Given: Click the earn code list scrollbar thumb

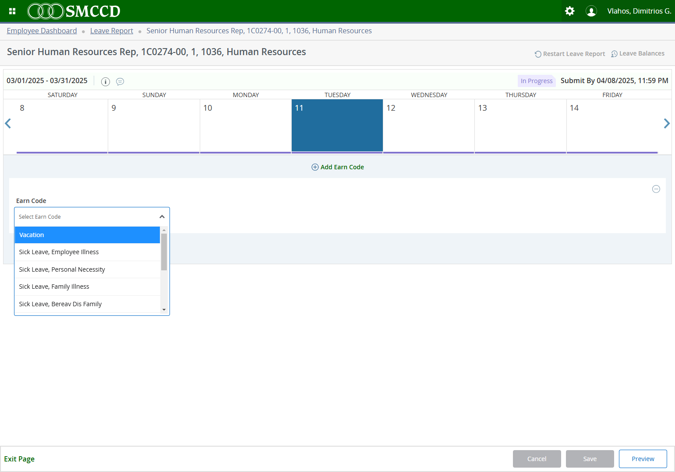Looking at the screenshot, I should (164, 252).
